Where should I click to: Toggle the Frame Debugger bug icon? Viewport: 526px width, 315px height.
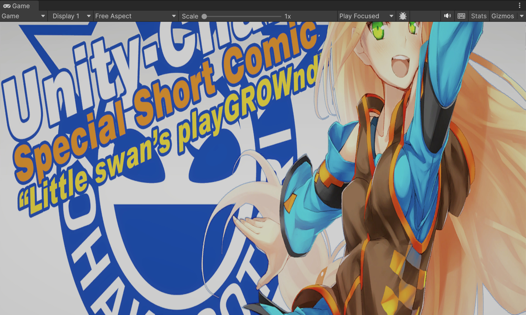coord(403,16)
